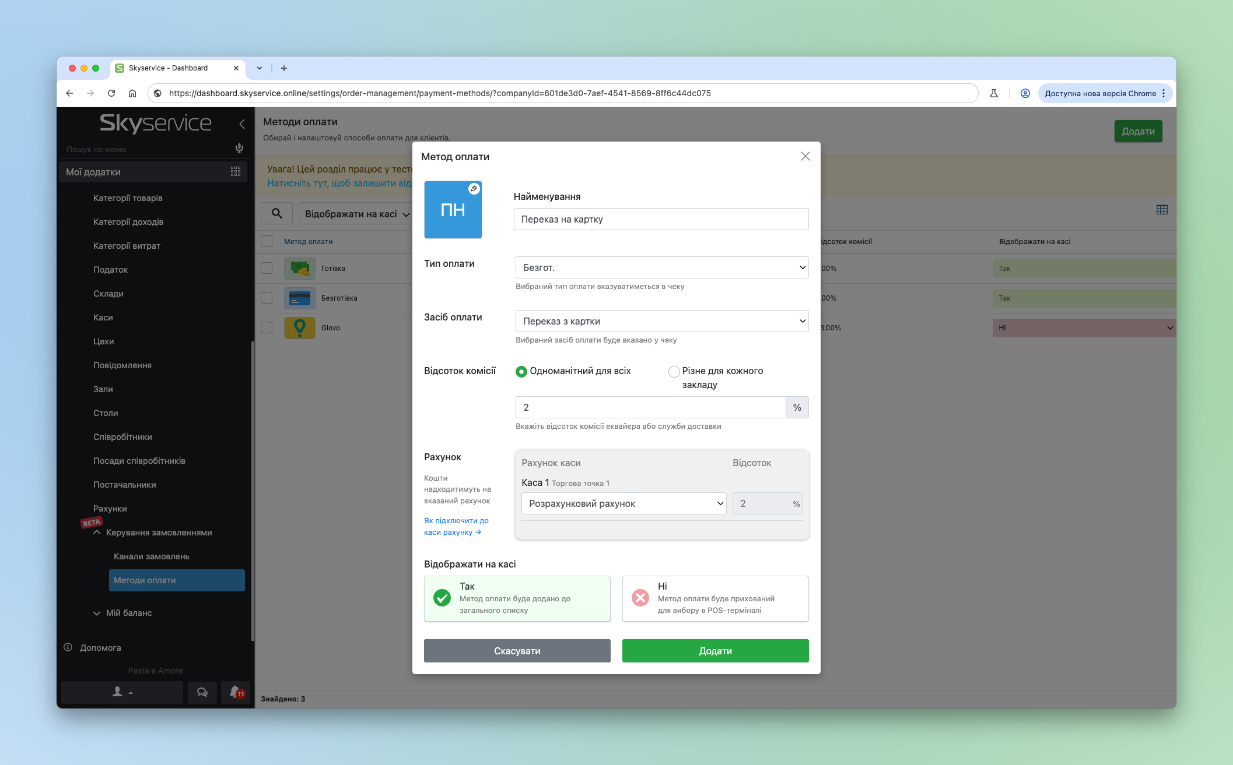Collapse sidebar with the left chevron icon
This screenshot has height=765, width=1233.
click(x=242, y=124)
